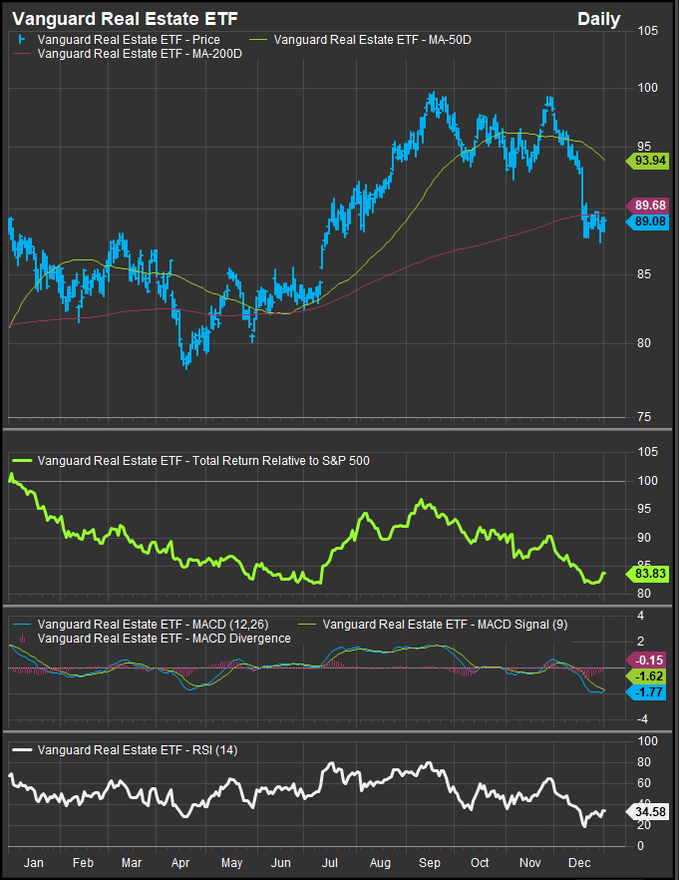This screenshot has height=880, width=679.
Task: Click the Apr label on the time axis
Action: coord(180,861)
